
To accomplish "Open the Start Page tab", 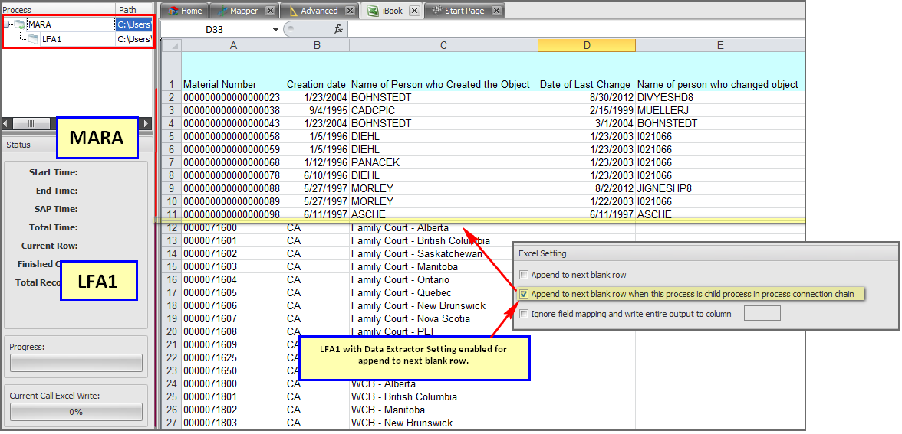I will (465, 11).
